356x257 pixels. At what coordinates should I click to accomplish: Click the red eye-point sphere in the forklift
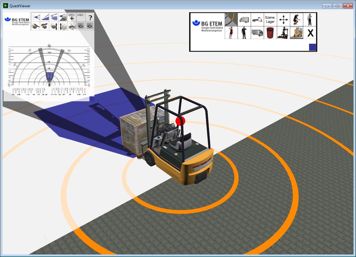pos(180,121)
